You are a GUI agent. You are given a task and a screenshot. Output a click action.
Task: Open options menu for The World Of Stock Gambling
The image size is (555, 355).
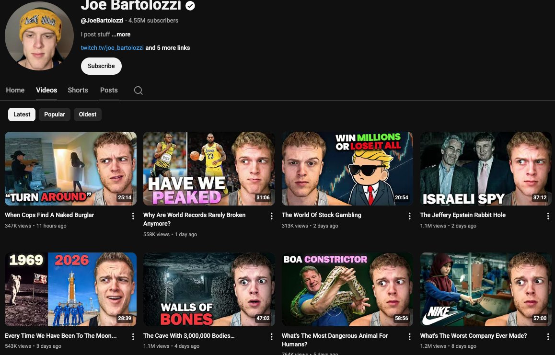[x=409, y=216]
